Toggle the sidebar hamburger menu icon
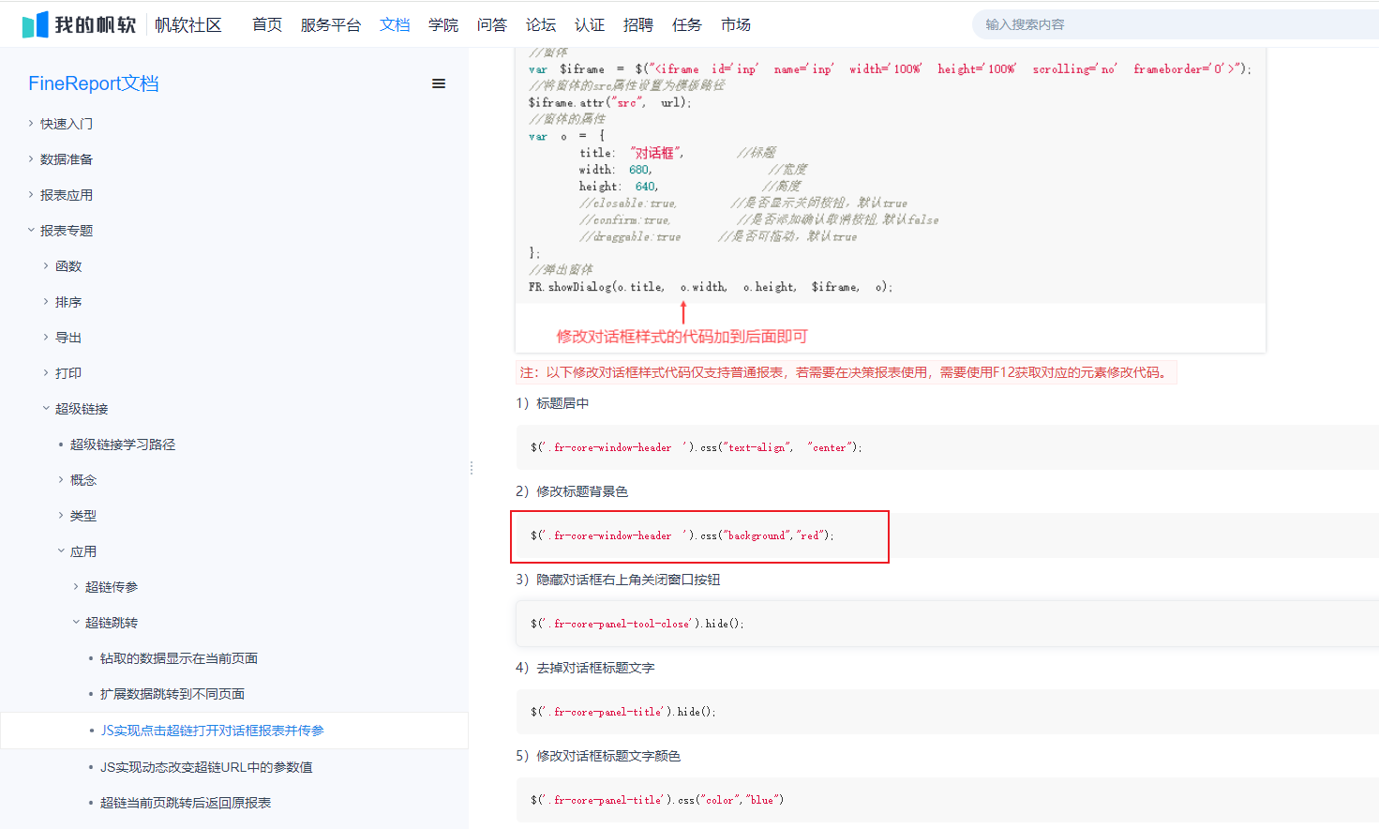Image resolution: width=1379 pixels, height=829 pixels. 438,83
